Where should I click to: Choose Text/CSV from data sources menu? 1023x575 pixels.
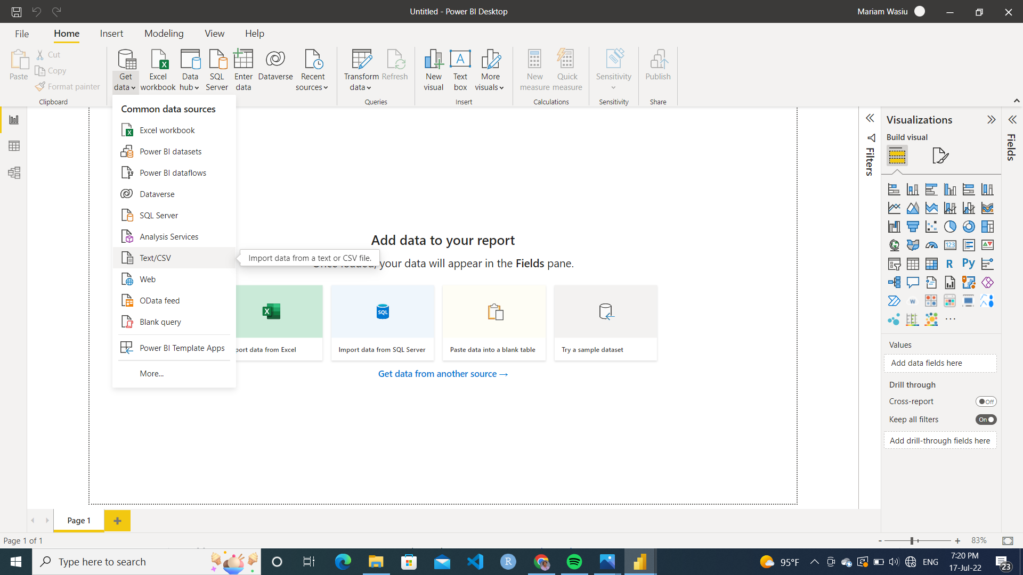pos(155,258)
